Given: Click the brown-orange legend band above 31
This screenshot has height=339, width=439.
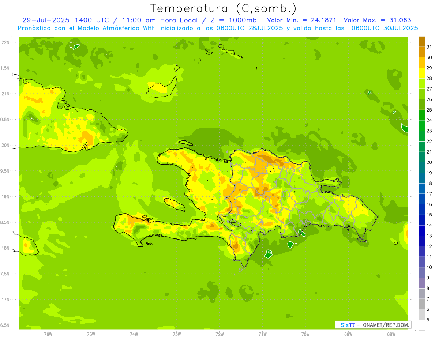Looking at the screenshot, I should coord(422,42).
